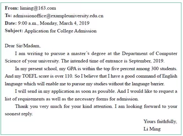Click the "Dear Sir/Madam," greeting

tap(22, 46)
